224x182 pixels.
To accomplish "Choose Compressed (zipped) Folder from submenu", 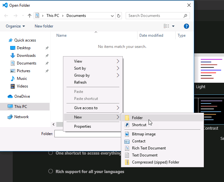I will coord(155,162).
